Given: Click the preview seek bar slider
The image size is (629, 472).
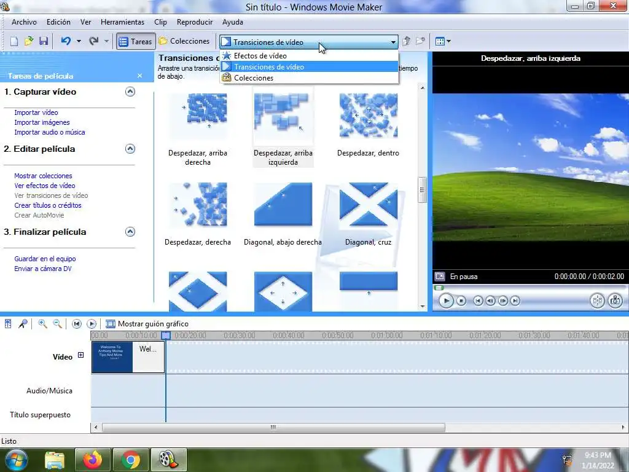Looking at the screenshot, I should pos(439,288).
